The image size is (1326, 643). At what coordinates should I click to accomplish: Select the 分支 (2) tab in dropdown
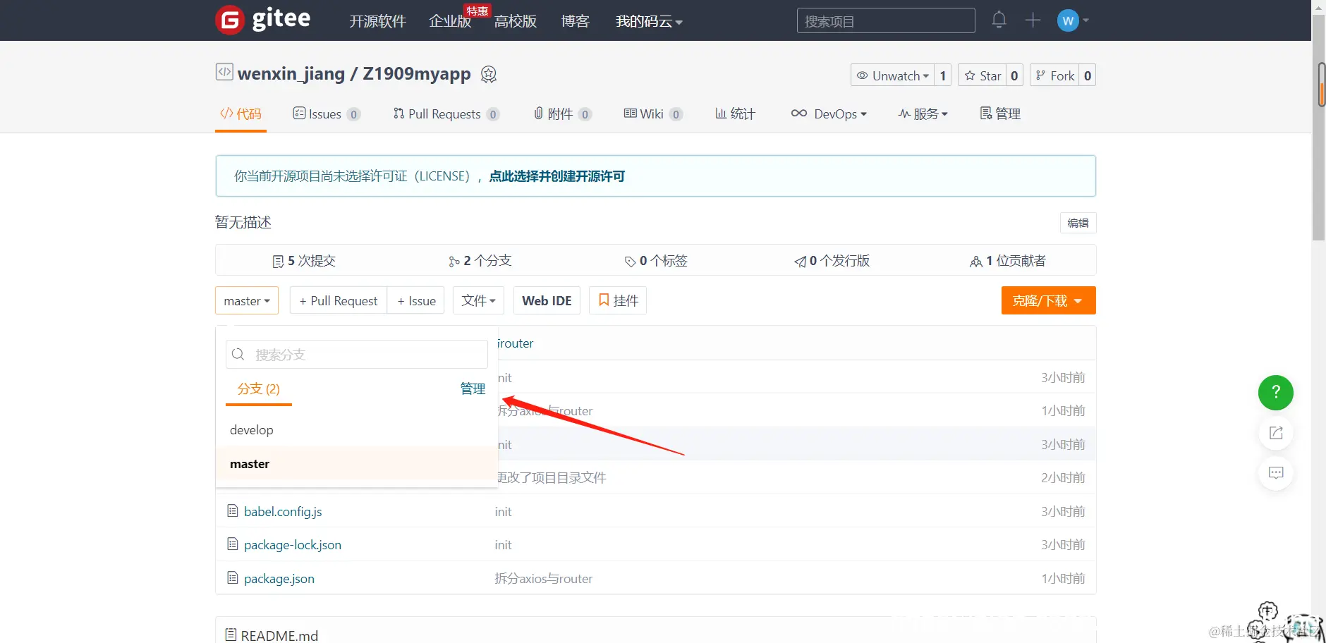(x=259, y=389)
